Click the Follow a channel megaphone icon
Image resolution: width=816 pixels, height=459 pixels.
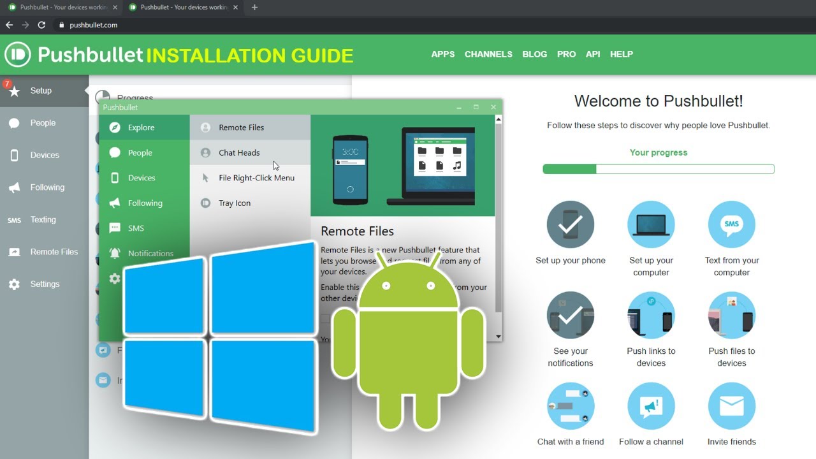651,405
